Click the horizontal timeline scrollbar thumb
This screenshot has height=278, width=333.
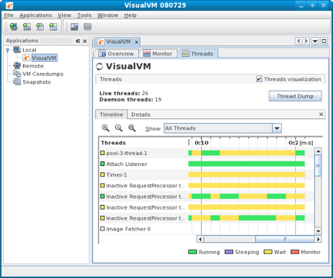click(x=285, y=239)
